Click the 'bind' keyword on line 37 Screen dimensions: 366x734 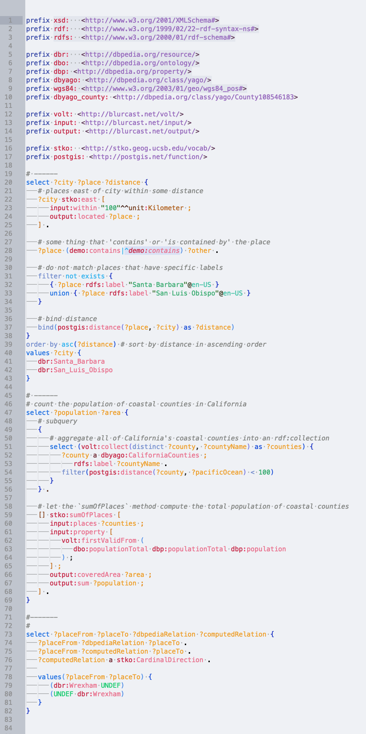46,327
